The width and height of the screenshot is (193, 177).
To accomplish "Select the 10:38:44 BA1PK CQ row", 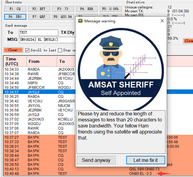I will click(39, 156).
